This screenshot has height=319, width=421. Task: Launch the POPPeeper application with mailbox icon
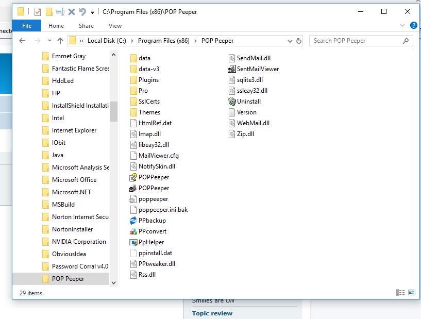133,188
